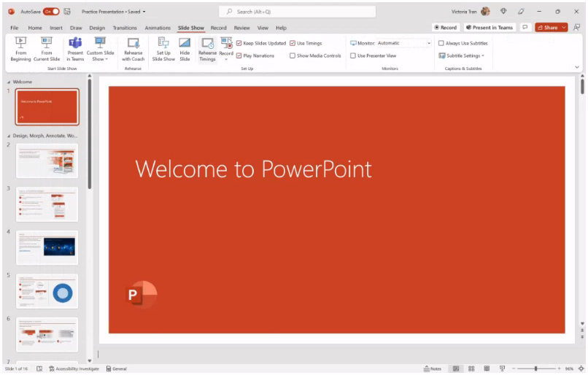
Task: Click the Record ribbon icon
Action: point(226,43)
